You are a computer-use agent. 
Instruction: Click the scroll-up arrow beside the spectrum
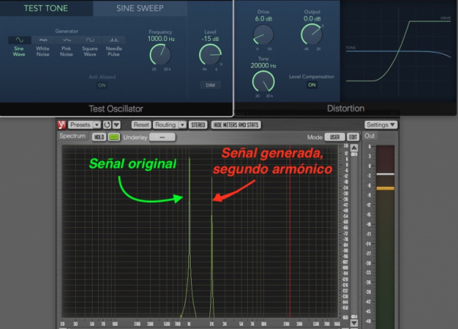(354, 147)
